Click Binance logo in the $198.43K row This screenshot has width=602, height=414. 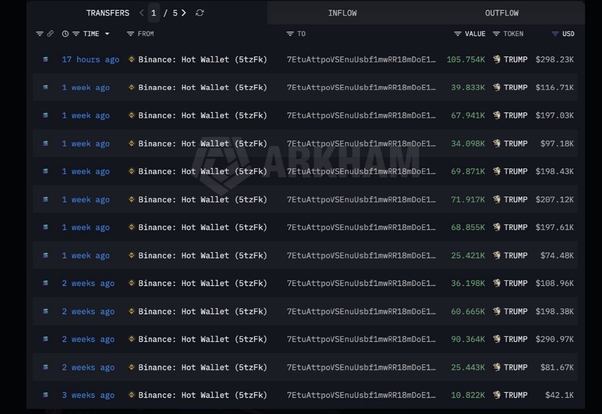point(131,171)
